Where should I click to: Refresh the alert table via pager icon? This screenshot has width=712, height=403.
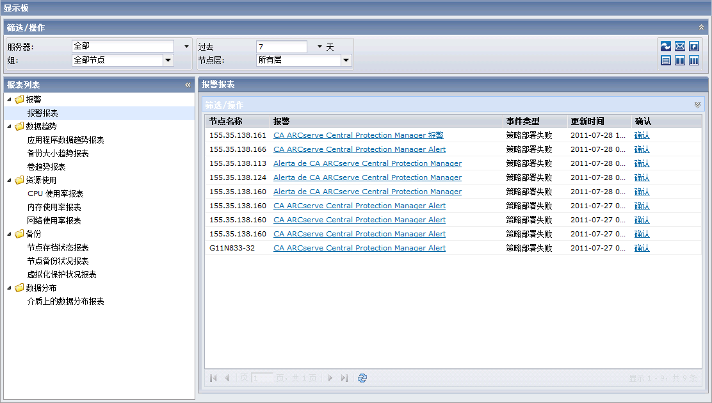point(362,378)
